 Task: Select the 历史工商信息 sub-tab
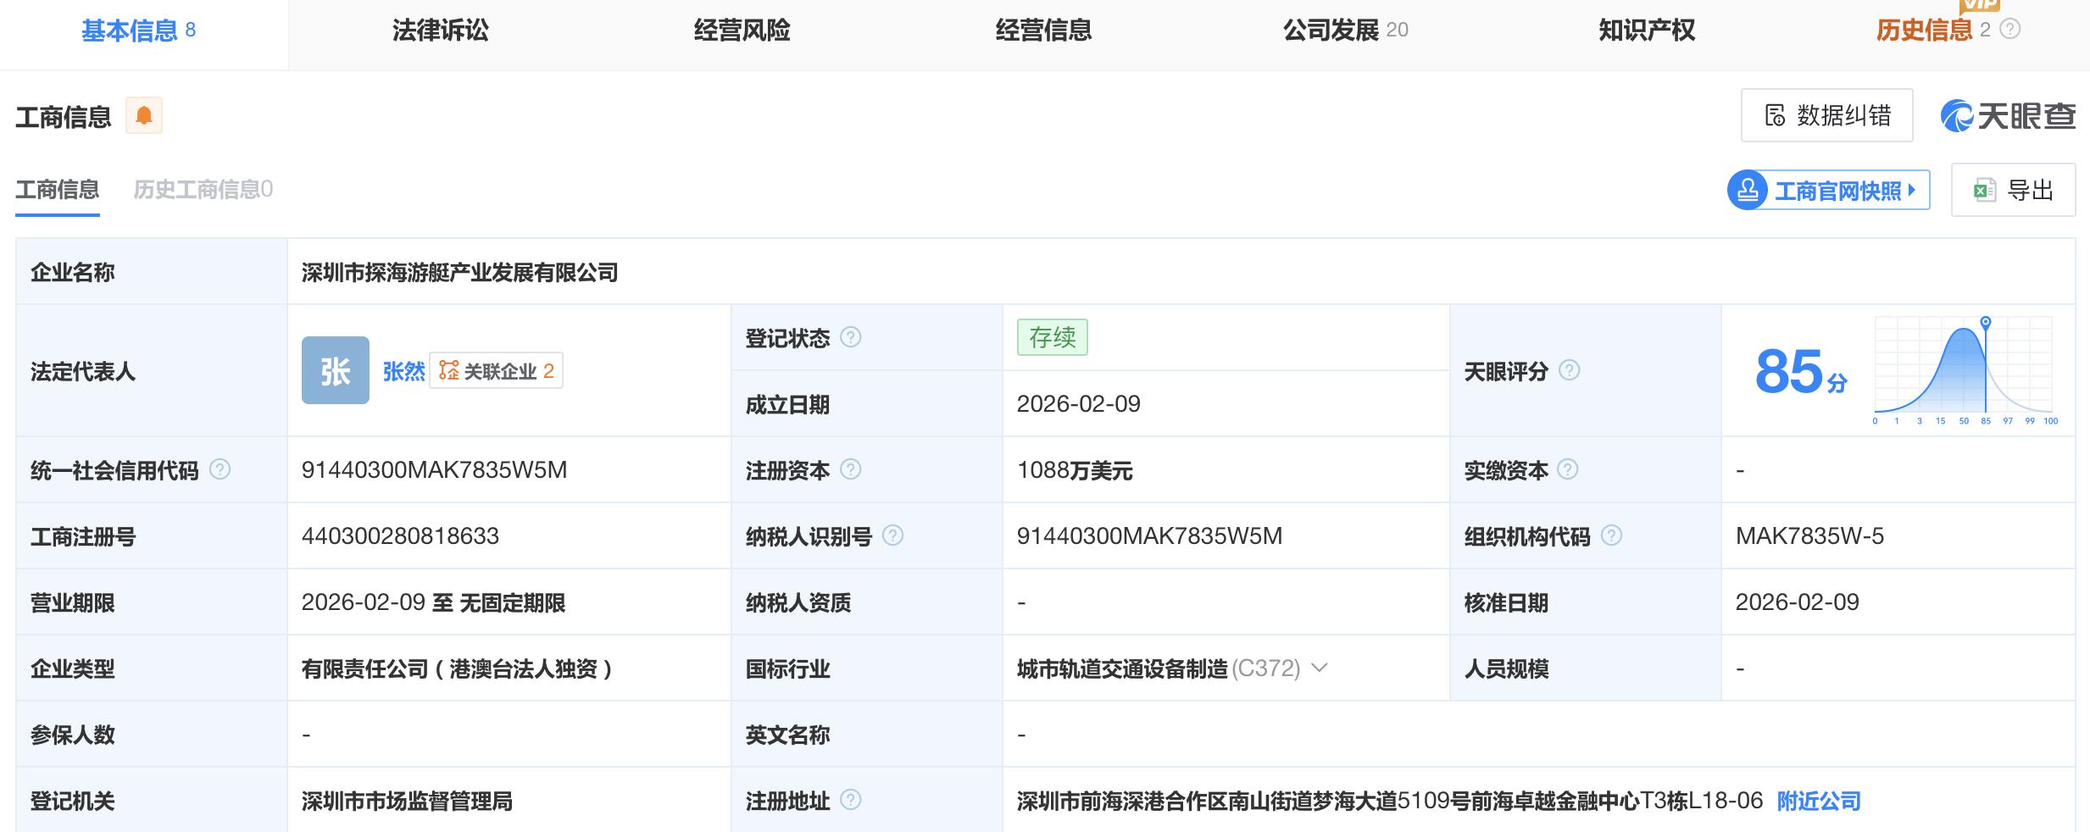point(203,189)
